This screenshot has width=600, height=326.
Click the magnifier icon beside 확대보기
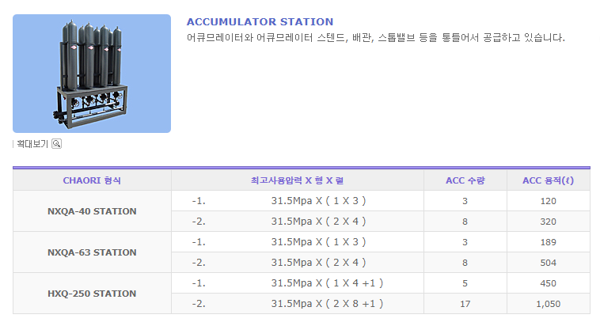[x=56, y=144]
